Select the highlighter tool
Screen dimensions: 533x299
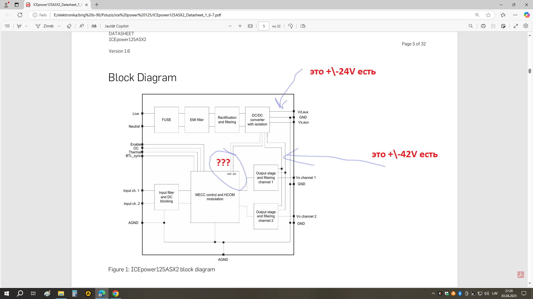tap(19, 26)
